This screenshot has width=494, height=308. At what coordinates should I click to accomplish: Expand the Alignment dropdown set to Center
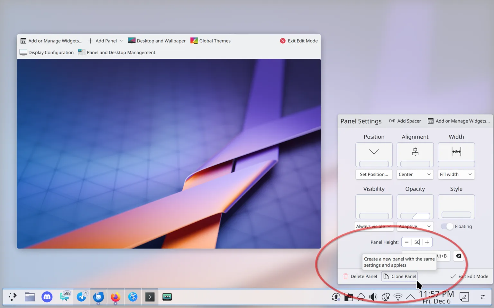(x=415, y=174)
